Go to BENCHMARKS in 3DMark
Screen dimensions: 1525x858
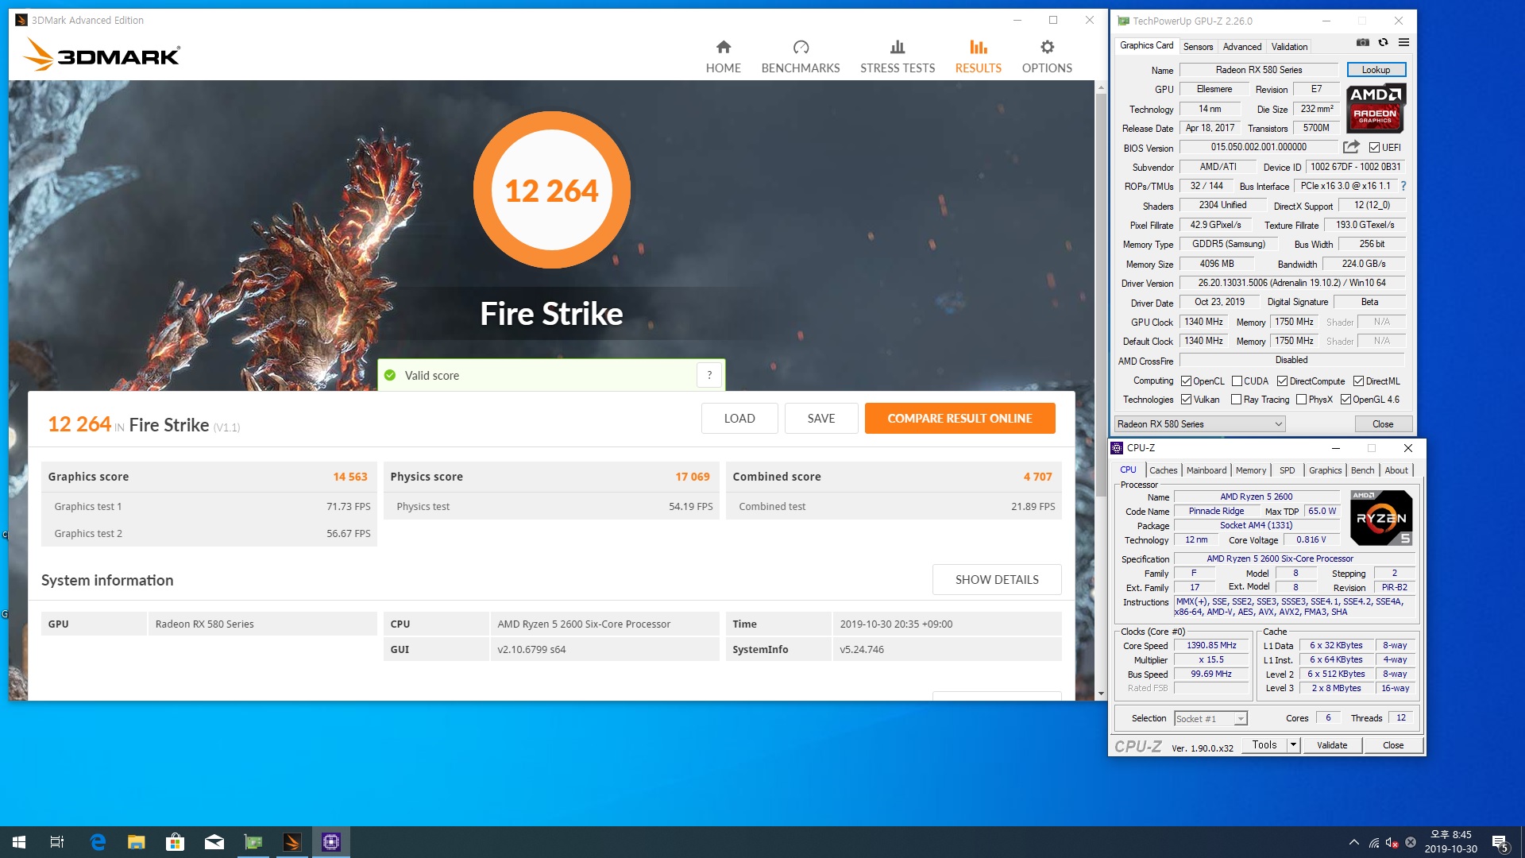tap(800, 57)
